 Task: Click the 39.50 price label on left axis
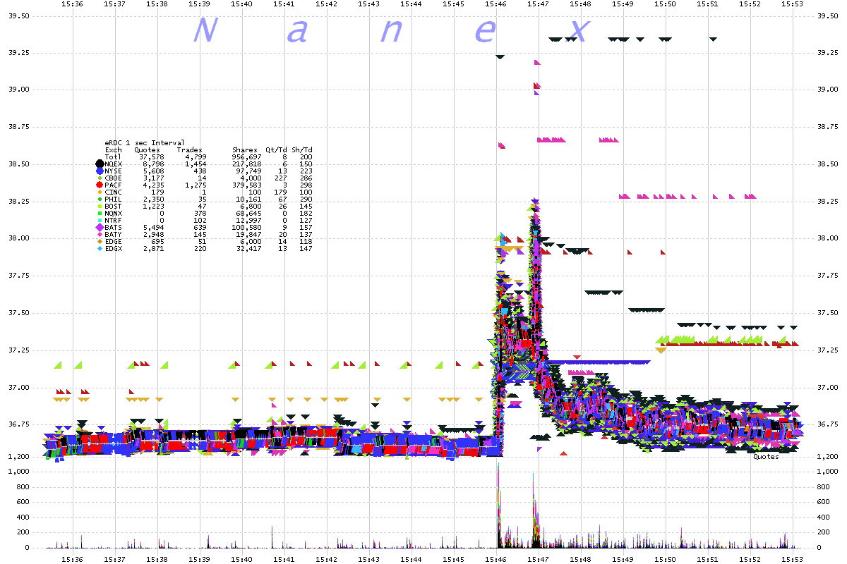(x=17, y=15)
